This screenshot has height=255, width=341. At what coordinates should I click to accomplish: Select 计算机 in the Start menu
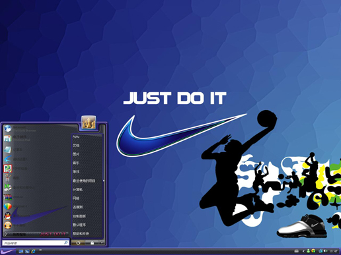point(77,189)
